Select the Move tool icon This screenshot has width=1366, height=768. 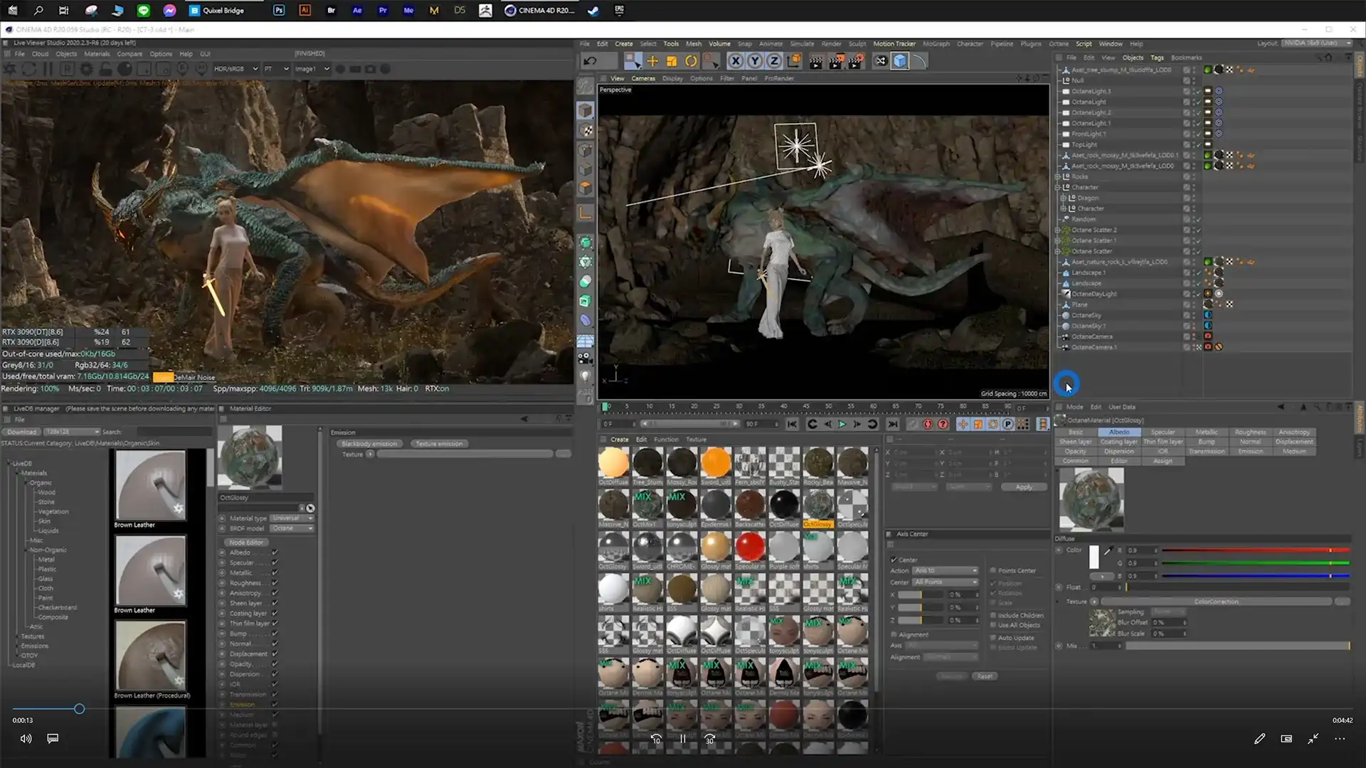pyautogui.click(x=652, y=61)
